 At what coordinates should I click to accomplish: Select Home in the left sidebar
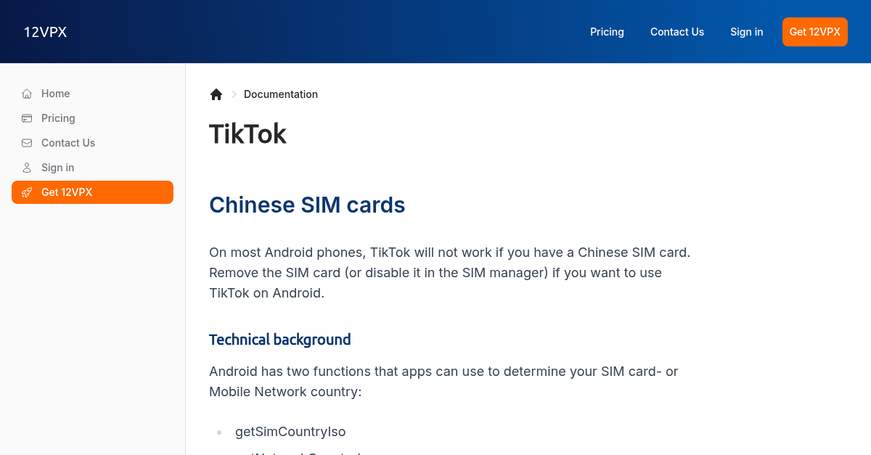click(x=56, y=93)
